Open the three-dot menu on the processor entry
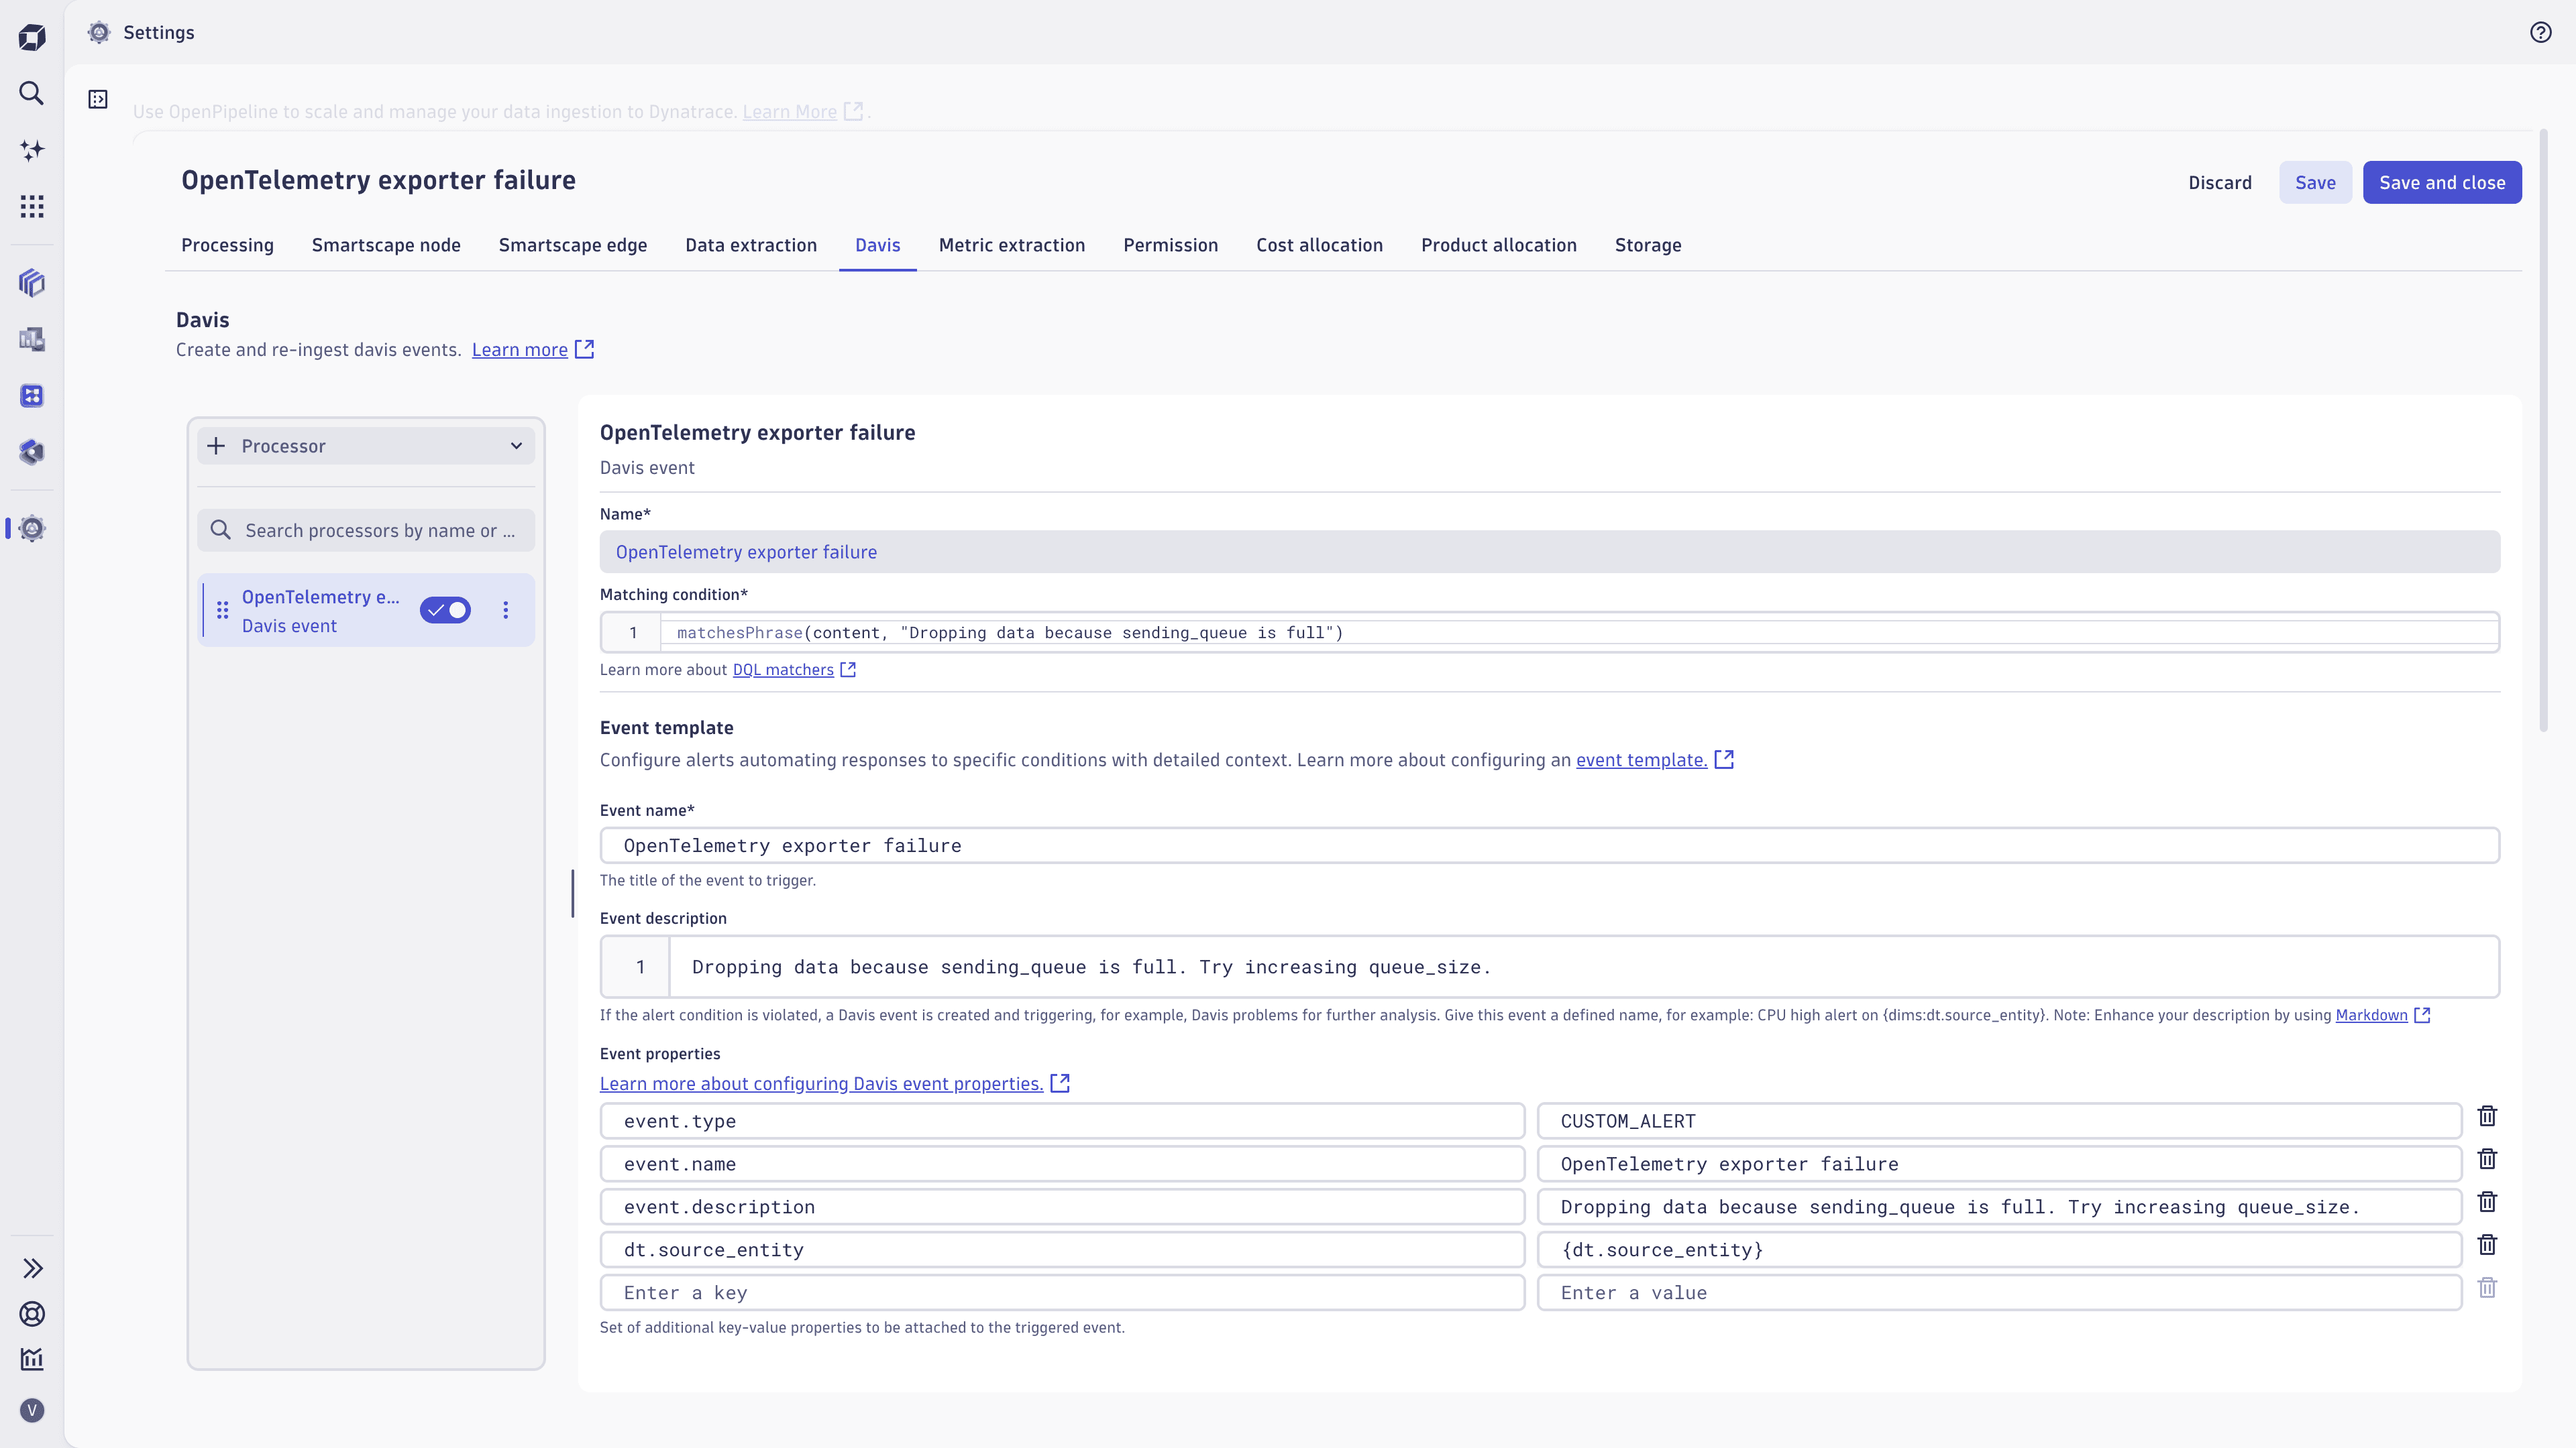This screenshot has height=1448, width=2576. coord(506,609)
